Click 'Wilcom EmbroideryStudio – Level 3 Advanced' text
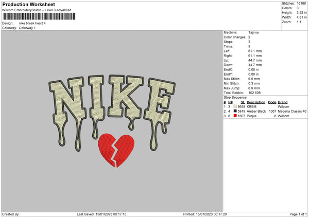 click(x=37, y=10)
